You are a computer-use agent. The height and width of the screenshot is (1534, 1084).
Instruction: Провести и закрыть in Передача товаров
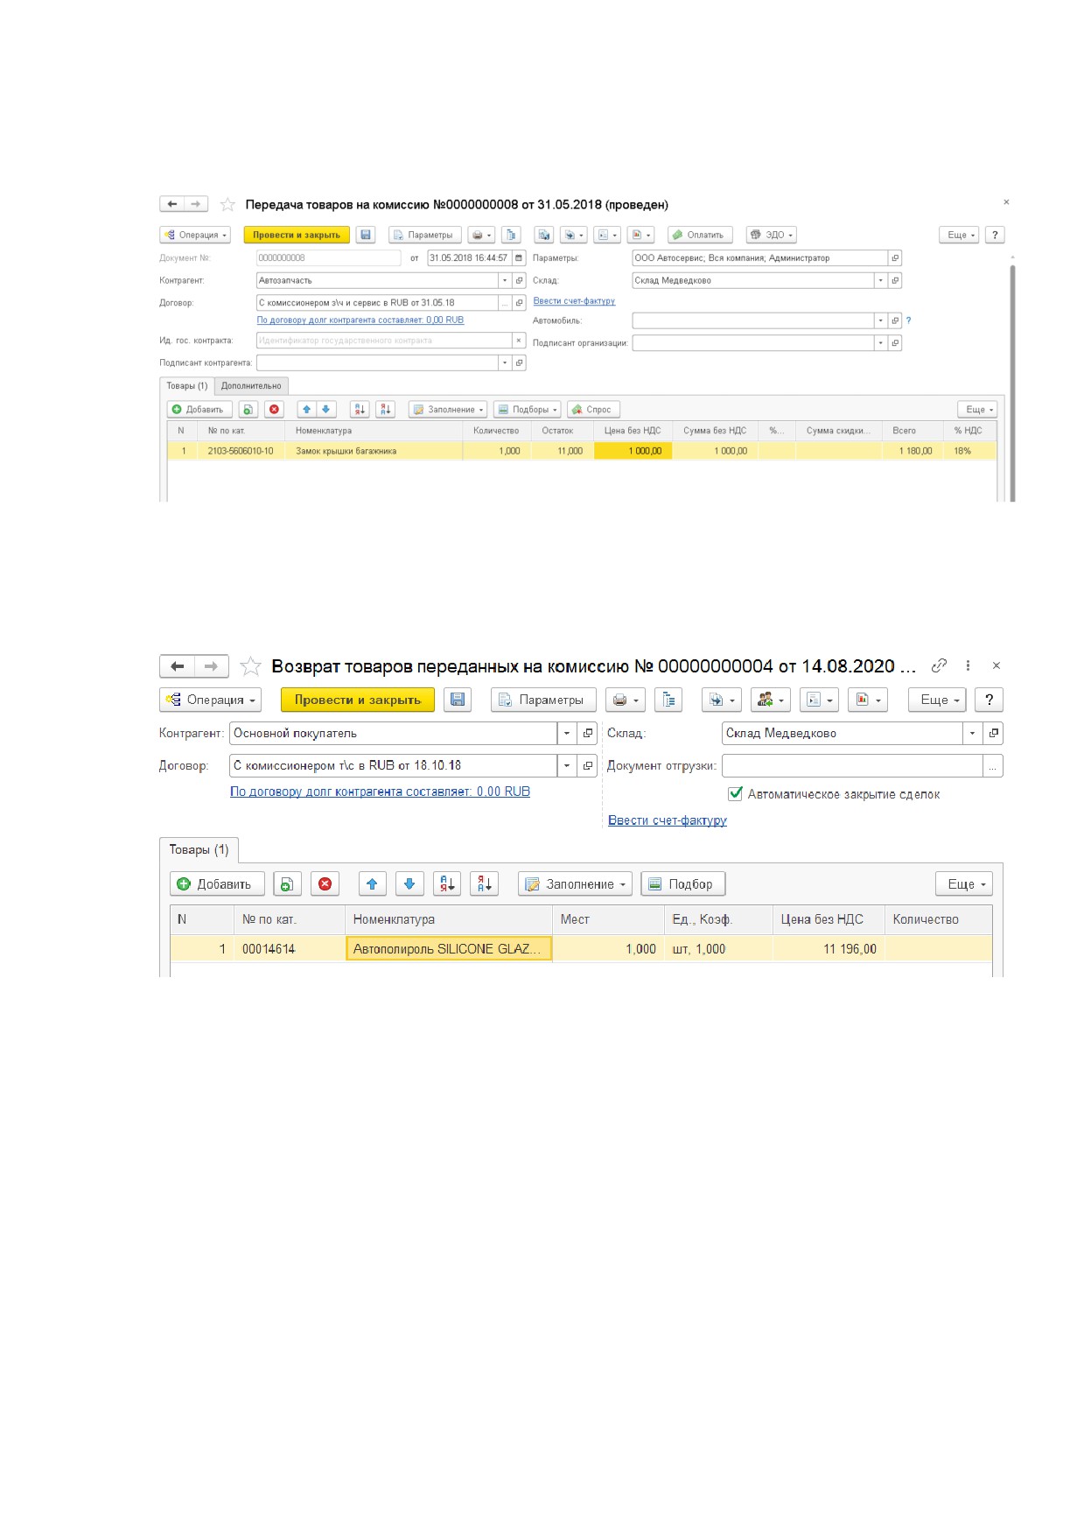297,235
